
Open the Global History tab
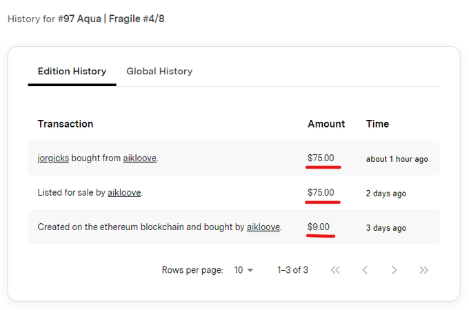tap(159, 71)
